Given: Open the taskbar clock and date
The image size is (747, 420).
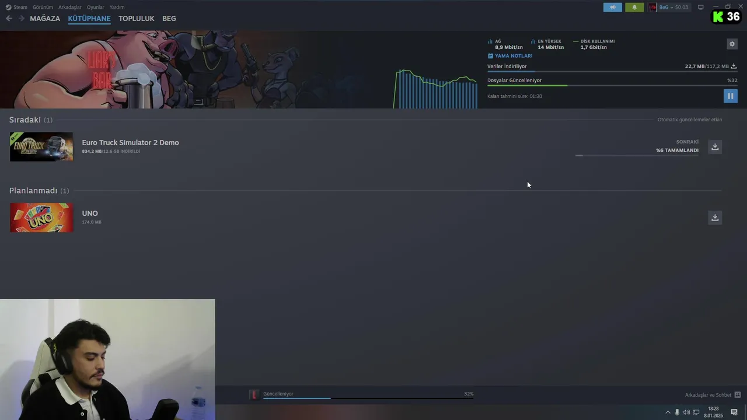Looking at the screenshot, I should (x=713, y=412).
